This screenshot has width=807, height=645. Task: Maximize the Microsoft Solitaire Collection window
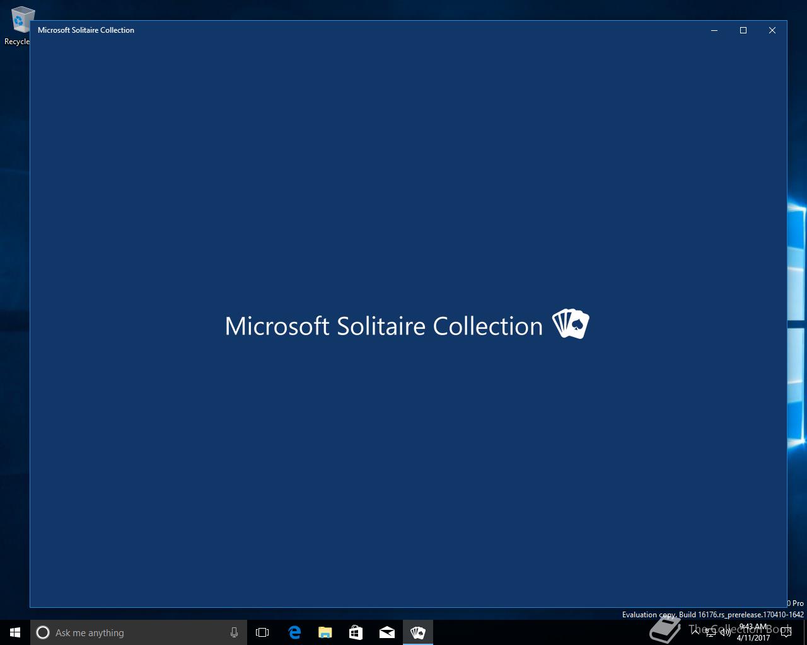pos(743,30)
